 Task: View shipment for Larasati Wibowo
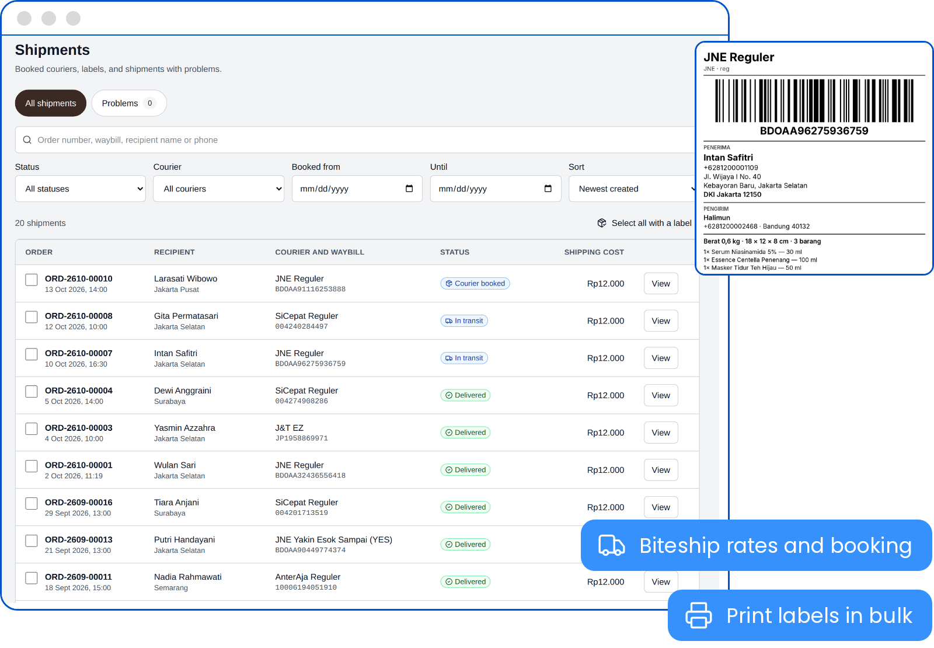pyautogui.click(x=661, y=284)
